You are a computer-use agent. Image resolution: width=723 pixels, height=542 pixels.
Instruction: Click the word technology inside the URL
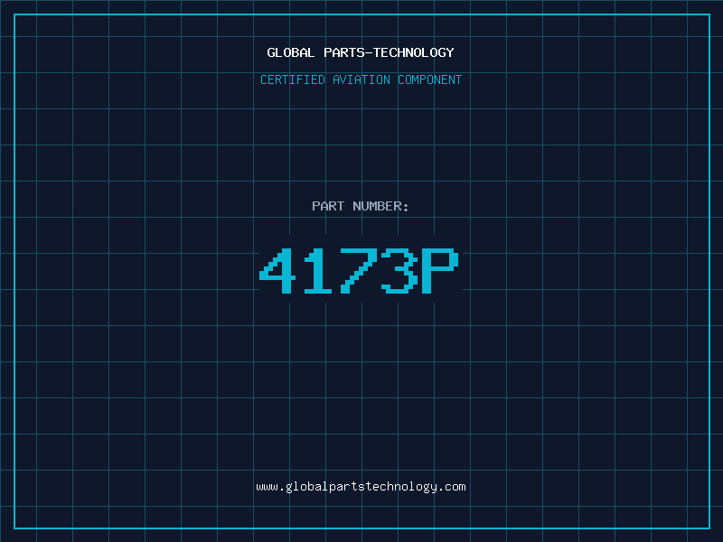399,487
